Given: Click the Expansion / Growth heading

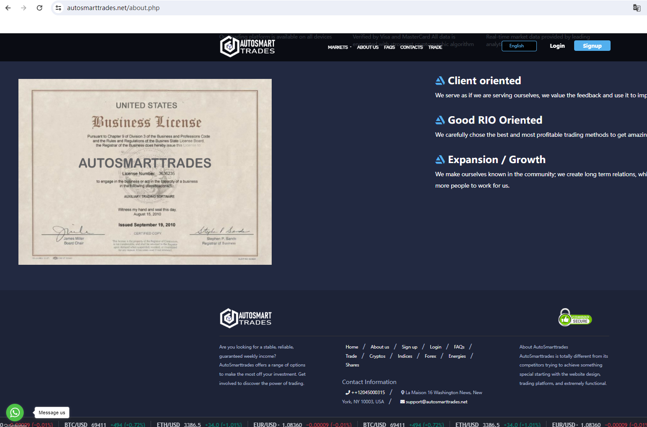Looking at the screenshot, I should (x=497, y=160).
